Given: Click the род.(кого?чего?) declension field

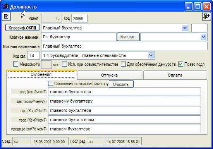Looking at the screenshot, I should [124, 92].
